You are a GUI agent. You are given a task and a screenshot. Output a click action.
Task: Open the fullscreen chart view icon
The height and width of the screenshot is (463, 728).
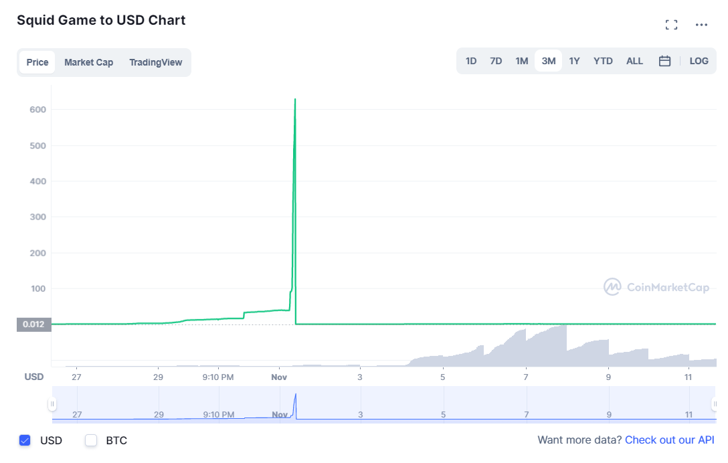(671, 25)
